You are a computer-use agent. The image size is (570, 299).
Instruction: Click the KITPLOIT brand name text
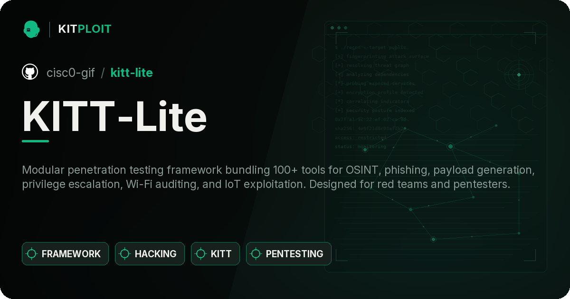(x=85, y=29)
